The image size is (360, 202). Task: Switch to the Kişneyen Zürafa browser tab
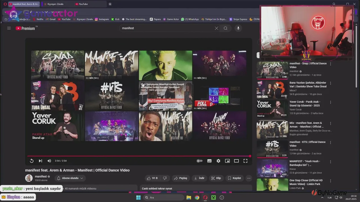click(x=57, y=4)
